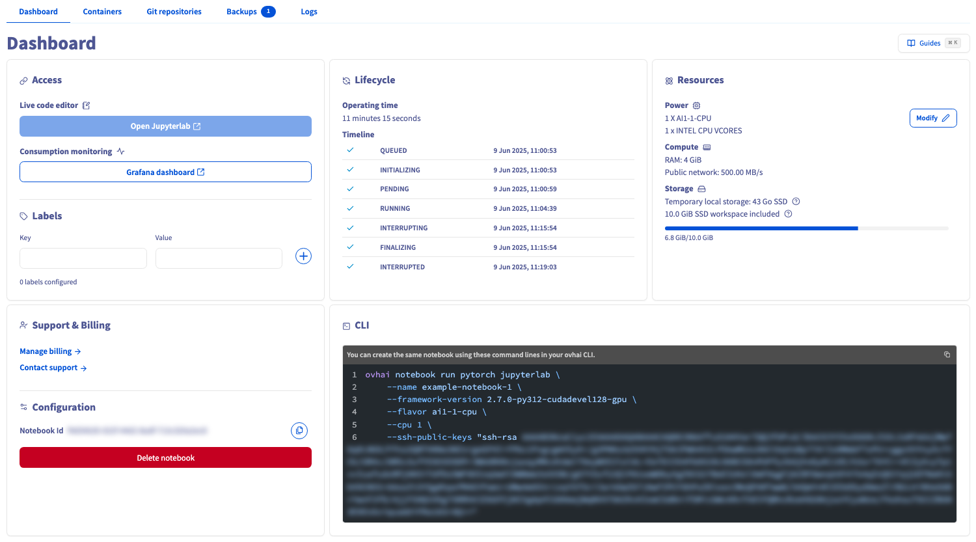
Task: Click the '--framework-version' command line
Action: click(511, 400)
